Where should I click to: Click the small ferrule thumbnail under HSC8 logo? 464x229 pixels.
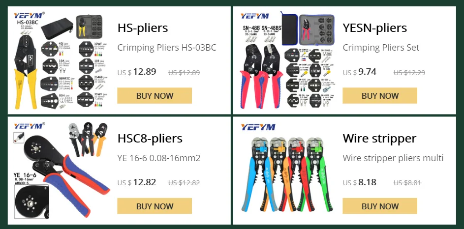pyautogui.click(x=19, y=138)
